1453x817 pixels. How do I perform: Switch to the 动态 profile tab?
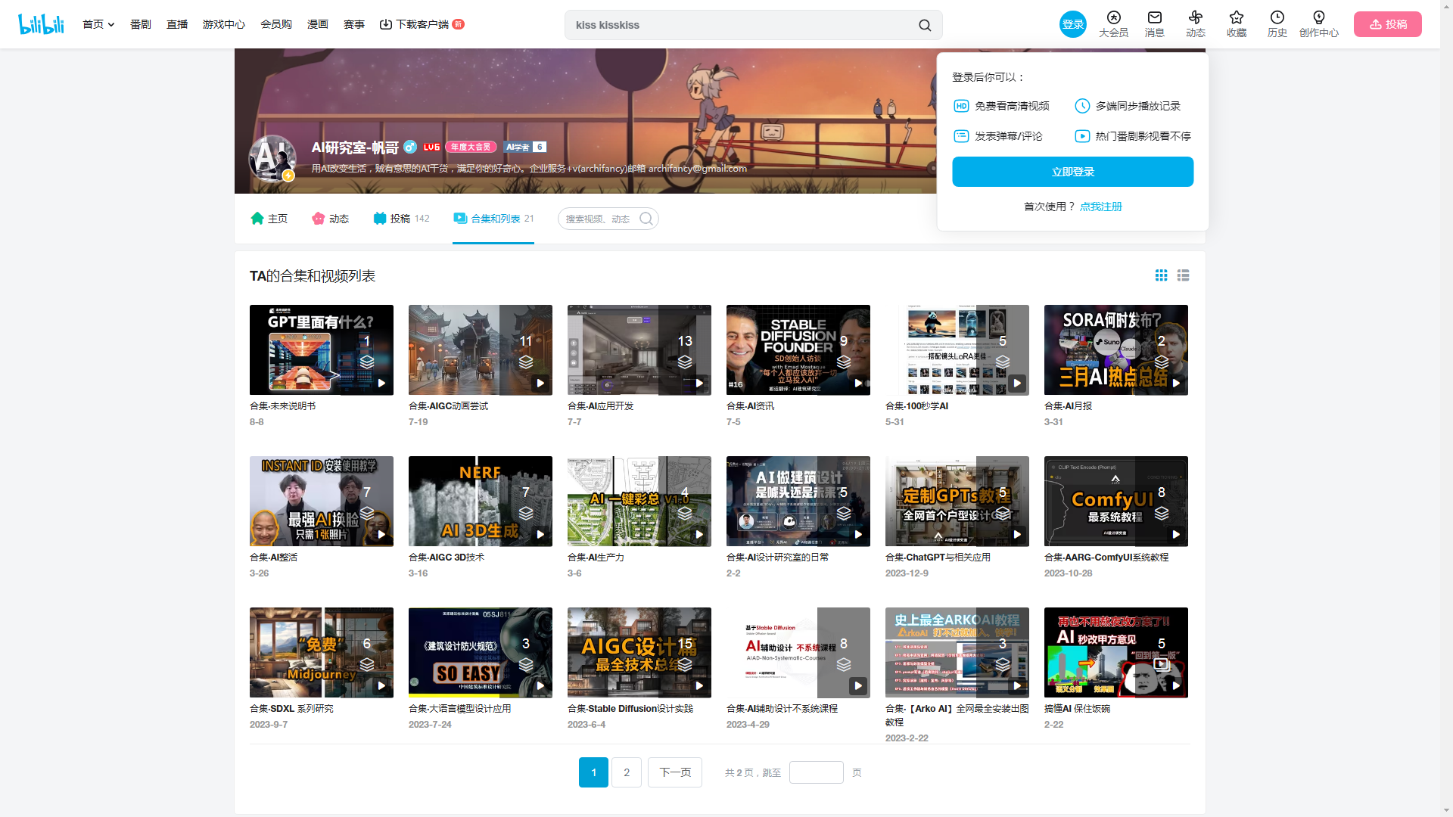click(x=330, y=219)
